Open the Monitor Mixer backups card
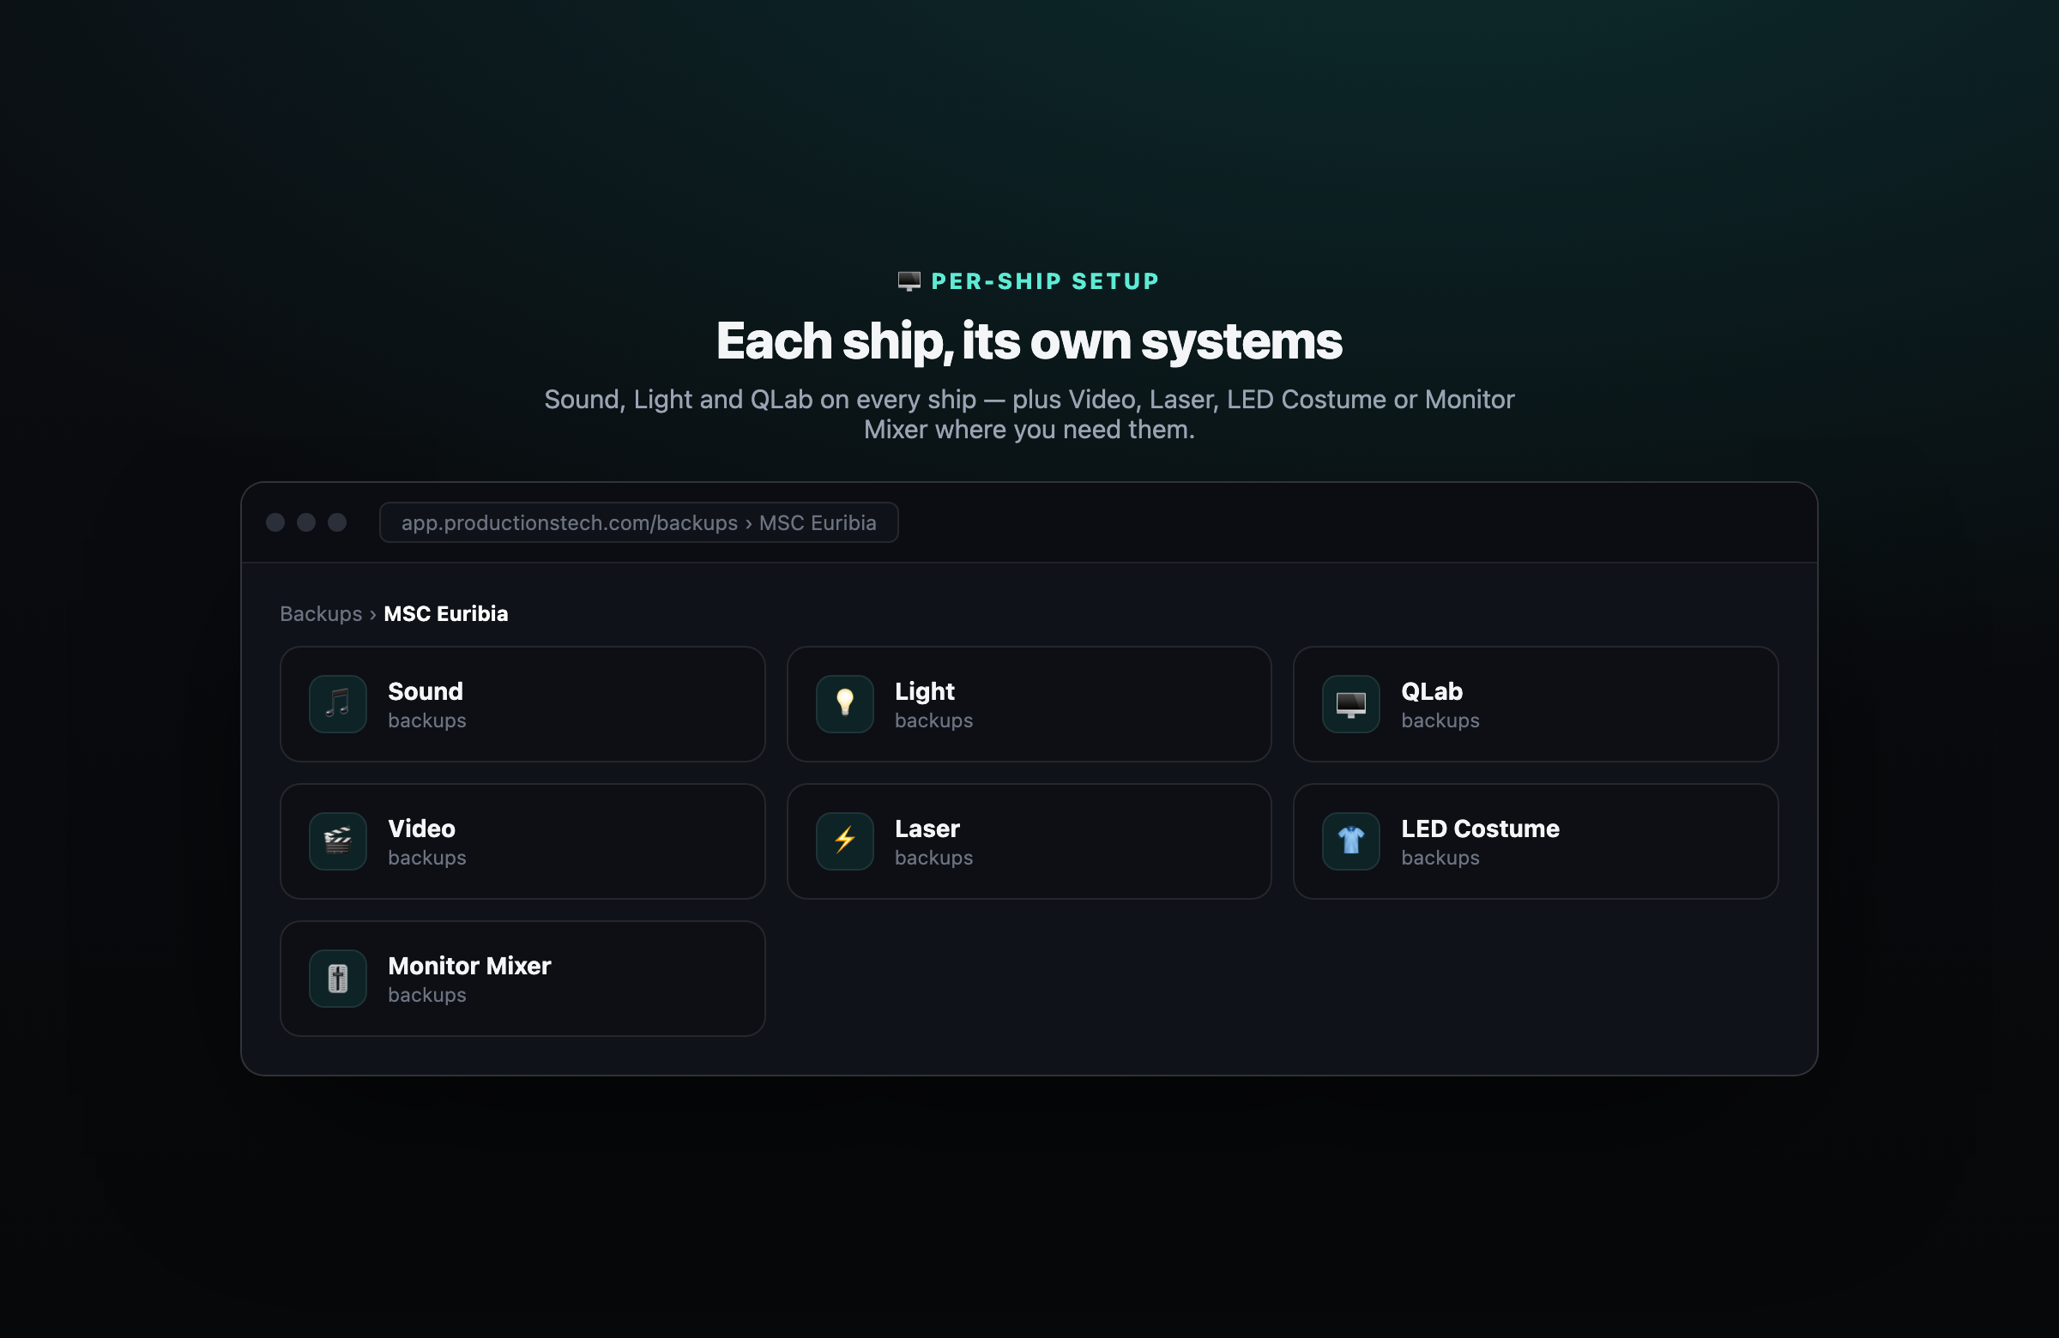 522,979
